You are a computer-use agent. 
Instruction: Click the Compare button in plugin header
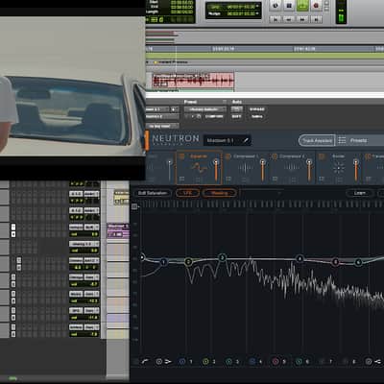pos(214,116)
